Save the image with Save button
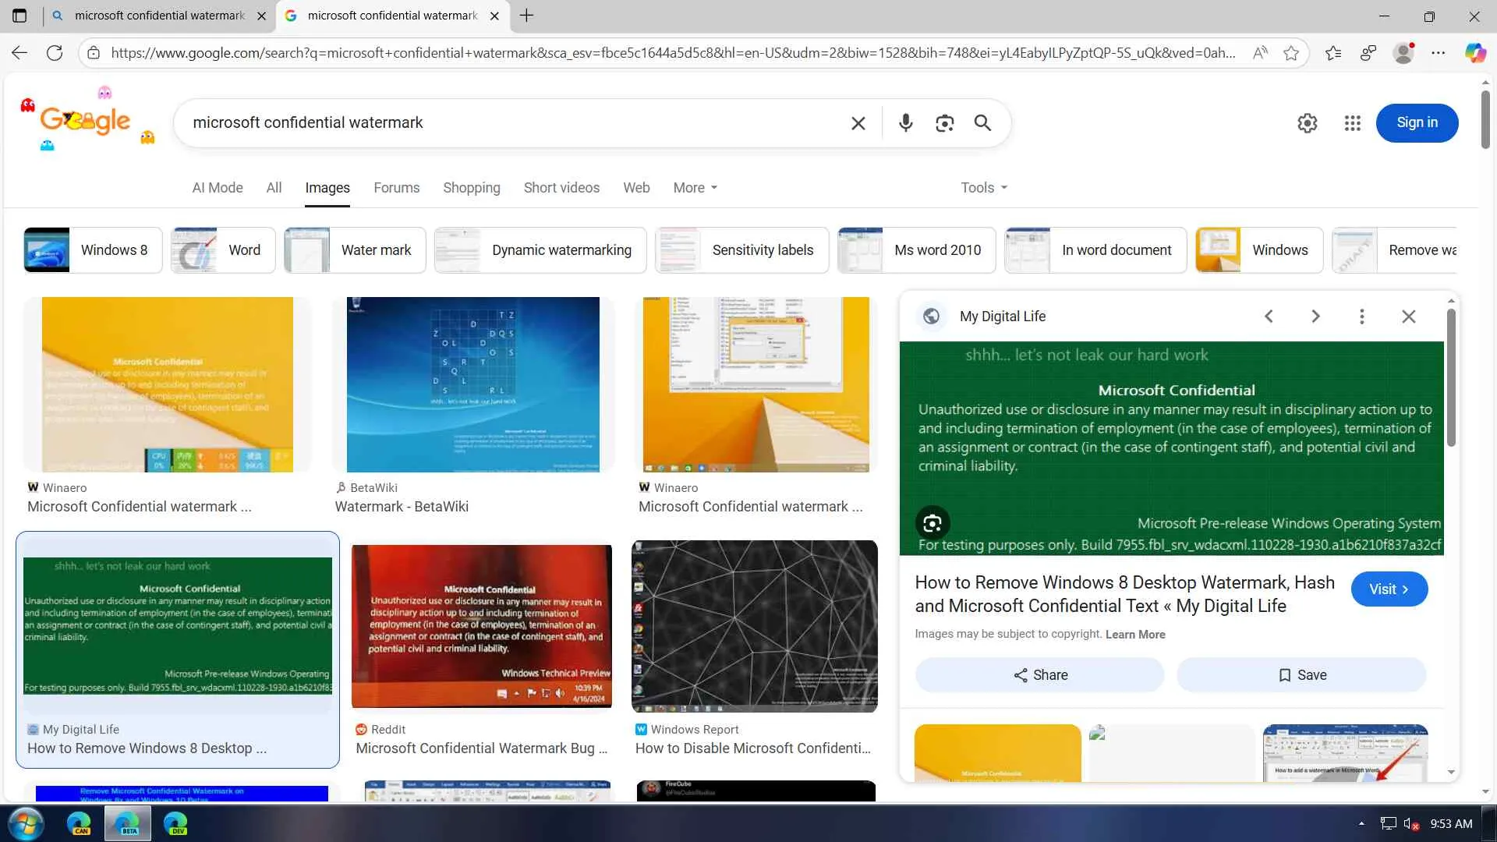Viewport: 1497px width, 842px height. 1301,675
